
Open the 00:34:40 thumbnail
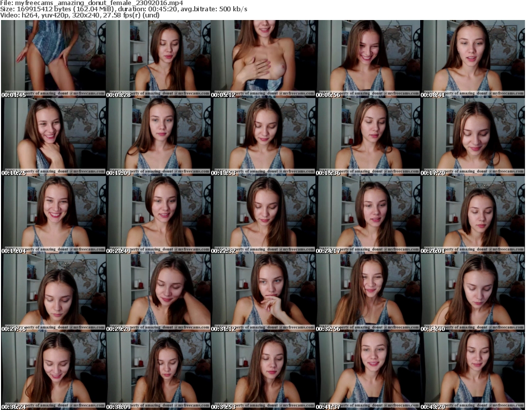[473, 293]
